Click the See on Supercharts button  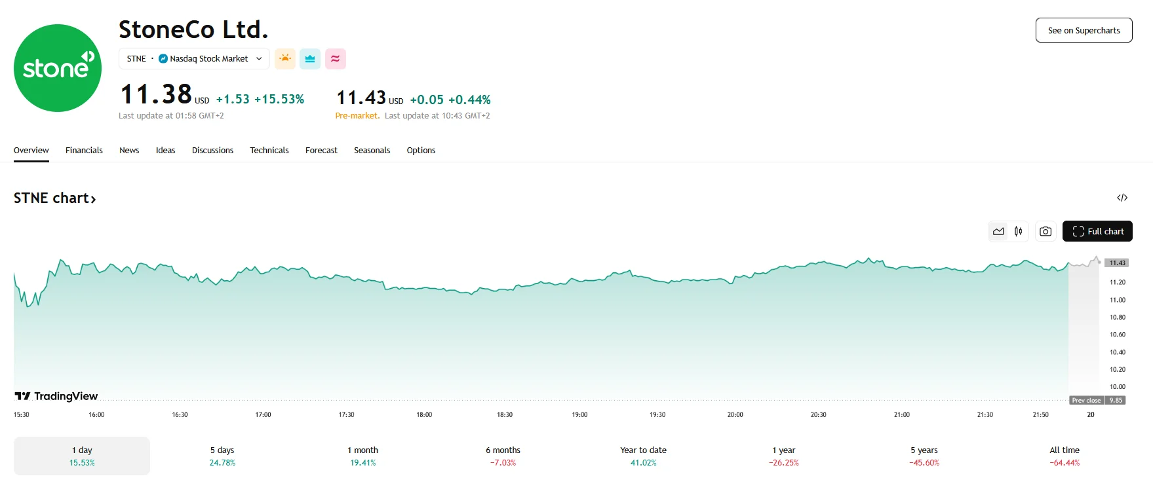tap(1084, 30)
